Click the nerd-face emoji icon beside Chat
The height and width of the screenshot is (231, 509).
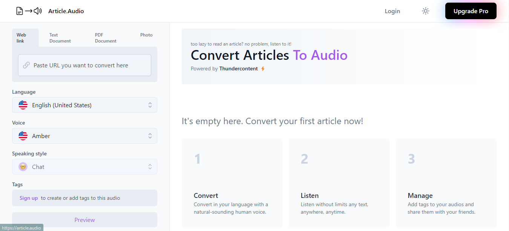23,167
